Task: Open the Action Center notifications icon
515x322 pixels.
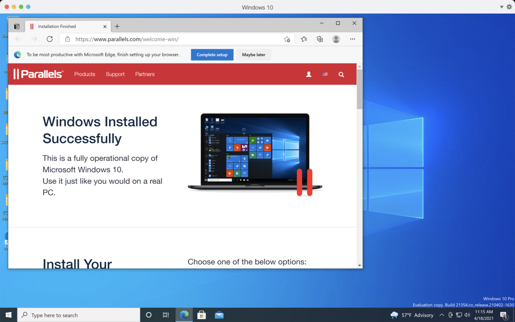Action: pyautogui.click(x=504, y=315)
